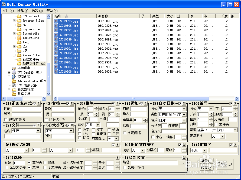Sort by 新名称 column header
The image size is (241, 180).
click(118, 16)
